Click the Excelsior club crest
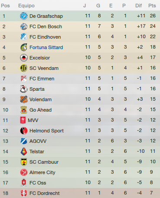160x198 pixels. [x=24, y=58]
